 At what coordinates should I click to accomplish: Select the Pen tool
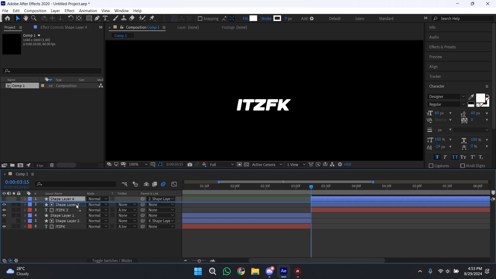(x=97, y=18)
